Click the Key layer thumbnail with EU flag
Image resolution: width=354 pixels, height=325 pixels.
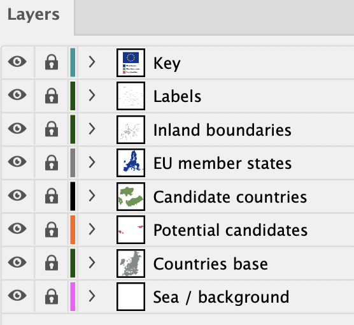click(131, 62)
